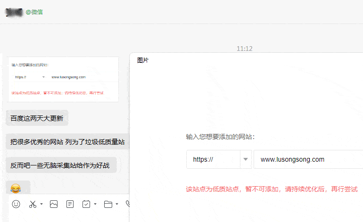Viewport: 363px width, 222px height.
Task: Click the phone call icon in toolbar
Action: point(127,204)
